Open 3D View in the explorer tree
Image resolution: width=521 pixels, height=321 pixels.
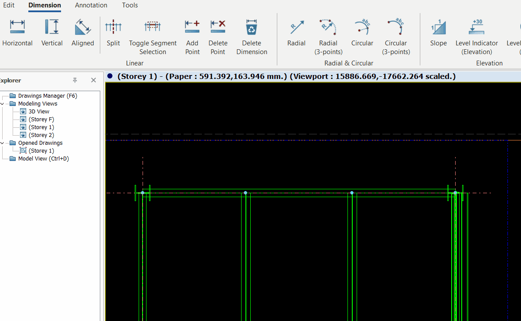[x=39, y=112]
